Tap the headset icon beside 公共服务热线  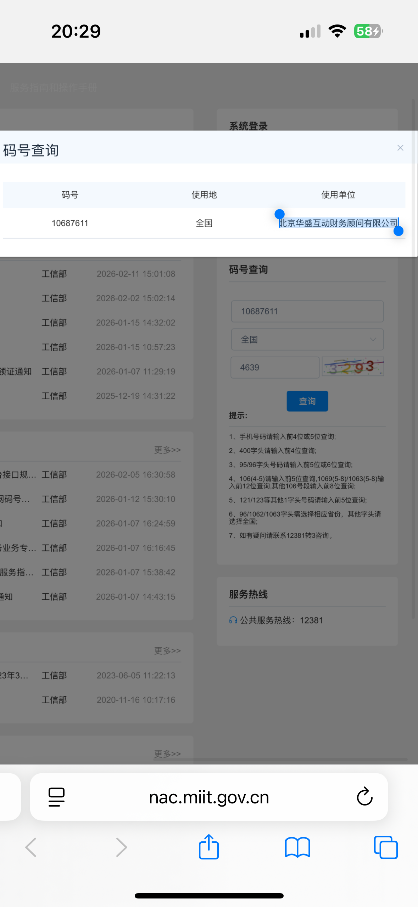pyautogui.click(x=233, y=620)
